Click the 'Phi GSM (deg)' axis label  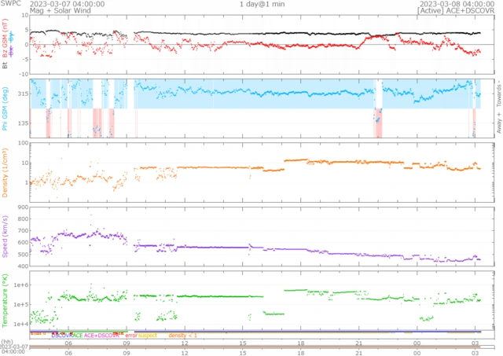point(5,108)
